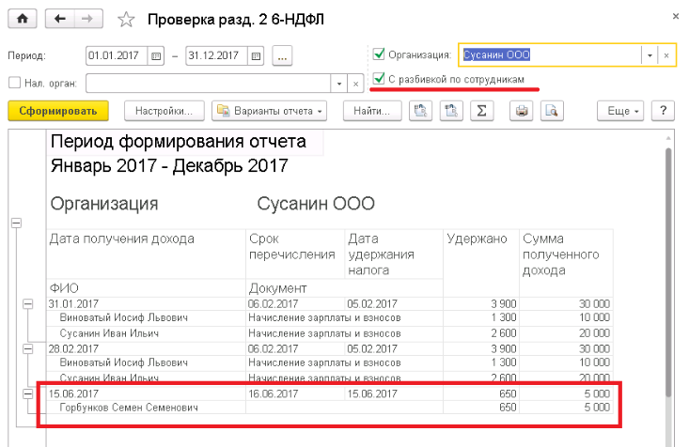Toggle С разбивкой по сотрудникам checkbox
689x447 pixels.
pyautogui.click(x=378, y=79)
